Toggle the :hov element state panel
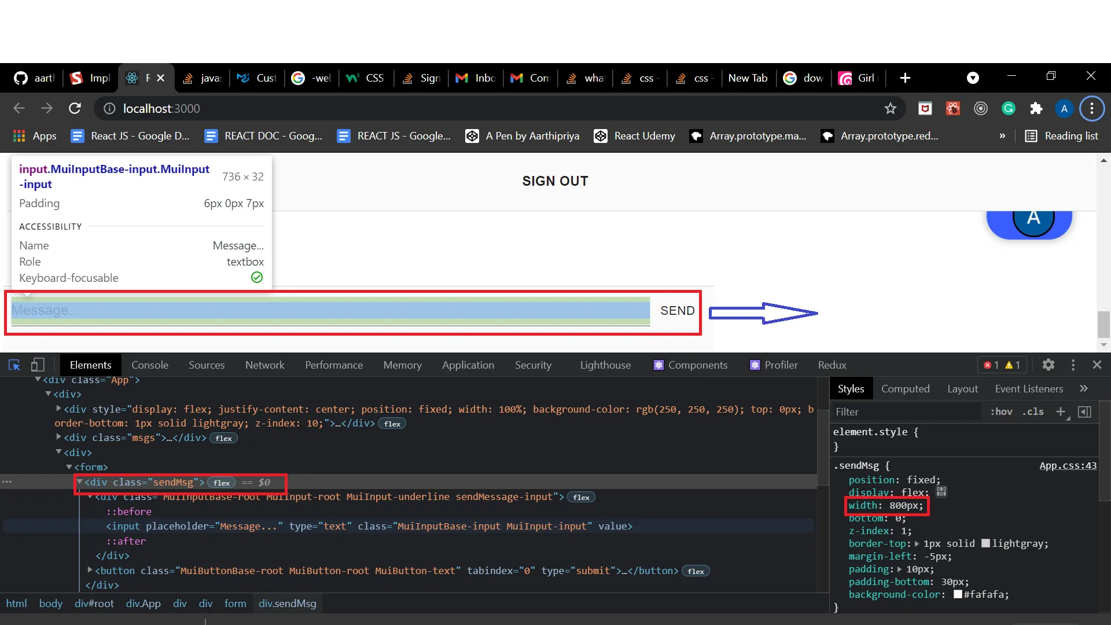Viewport: 1111px width, 625px height. (1001, 411)
